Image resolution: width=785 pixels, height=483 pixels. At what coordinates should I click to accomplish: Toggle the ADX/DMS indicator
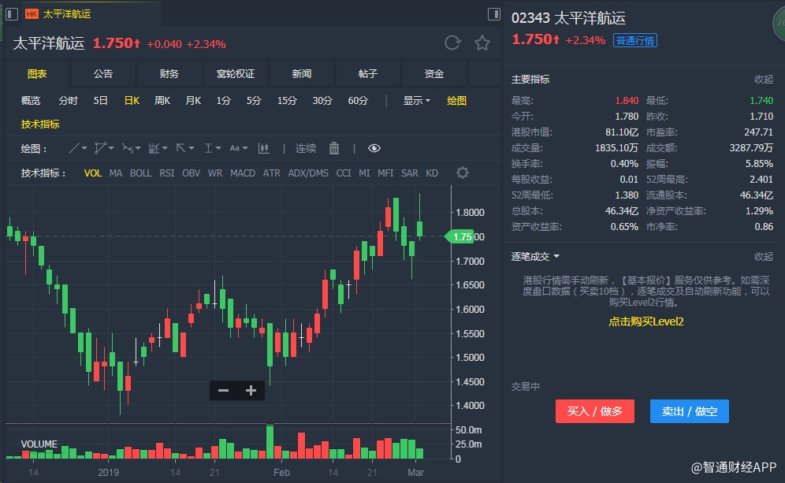pyautogui.click(x=308, y=173)
